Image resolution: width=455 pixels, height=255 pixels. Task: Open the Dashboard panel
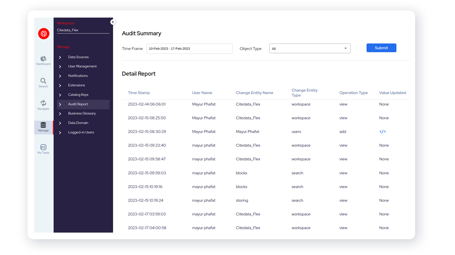click(43, 61)
